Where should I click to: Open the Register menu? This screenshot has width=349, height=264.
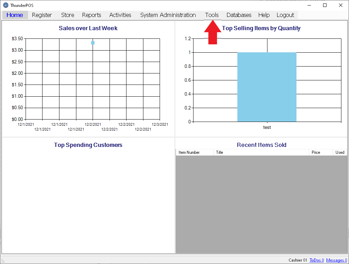[42, 15]
